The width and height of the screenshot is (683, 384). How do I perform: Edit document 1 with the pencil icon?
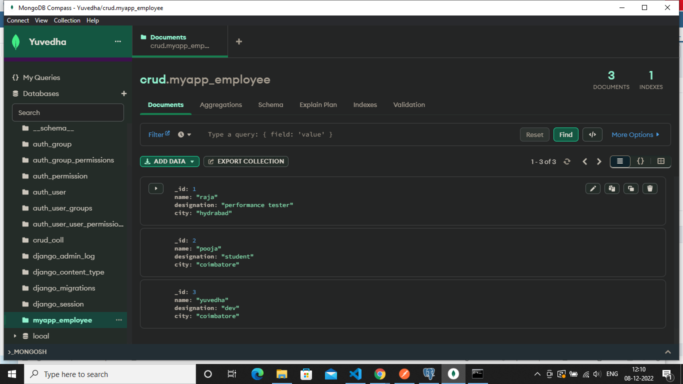pyautogui.click(x=592, y=188)
